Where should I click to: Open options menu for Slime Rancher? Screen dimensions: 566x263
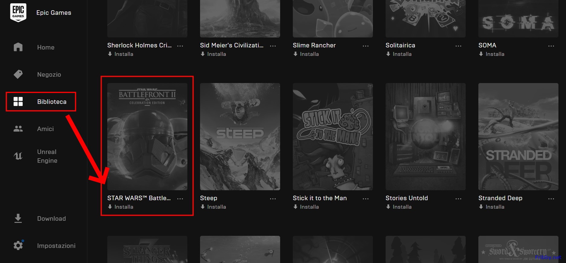point(366,46)
